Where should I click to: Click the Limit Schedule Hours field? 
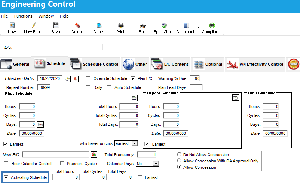pos(271,106)
